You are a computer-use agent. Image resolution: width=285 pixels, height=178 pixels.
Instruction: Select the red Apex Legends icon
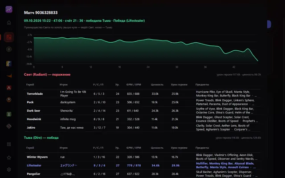(x=9, y=88)
